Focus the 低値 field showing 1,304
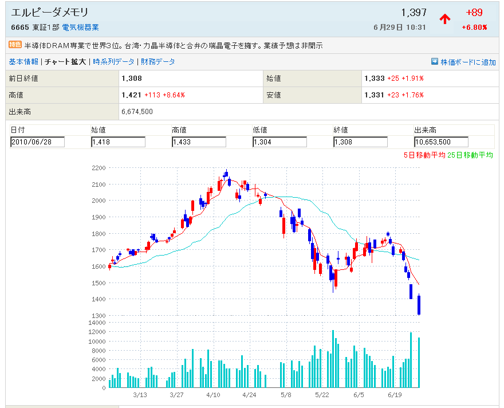 pos(279,142)
